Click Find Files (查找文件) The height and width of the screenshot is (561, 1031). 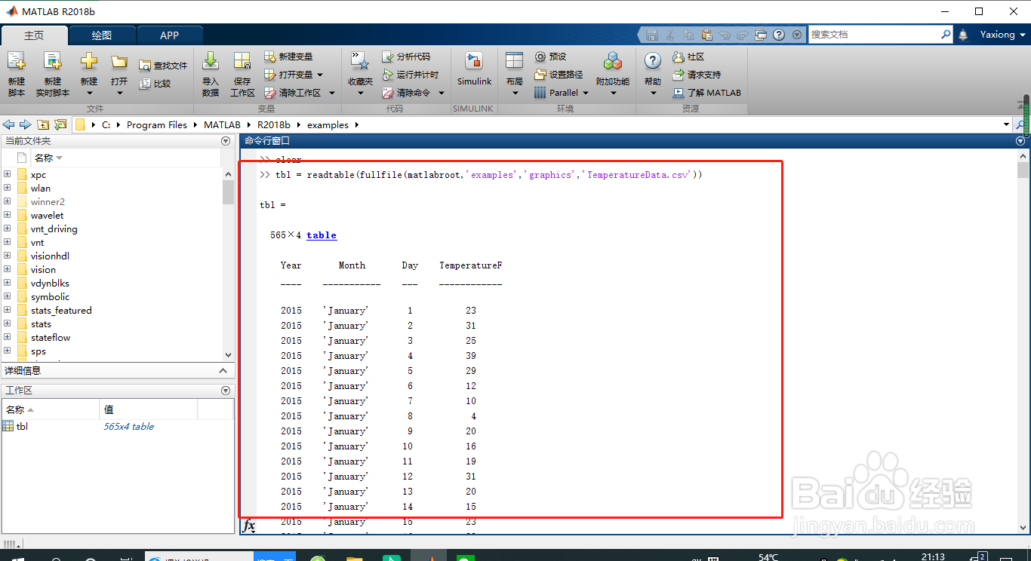tap(163, 66)
